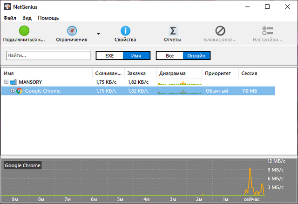Toggle display to Имя mode

(136, 55)
